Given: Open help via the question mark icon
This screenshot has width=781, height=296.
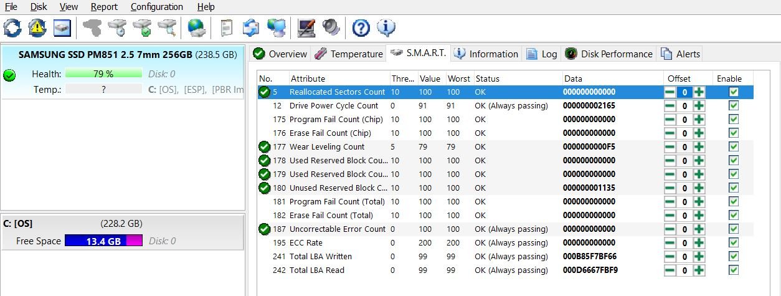Looking at the screenshot, I should (361, 27).
